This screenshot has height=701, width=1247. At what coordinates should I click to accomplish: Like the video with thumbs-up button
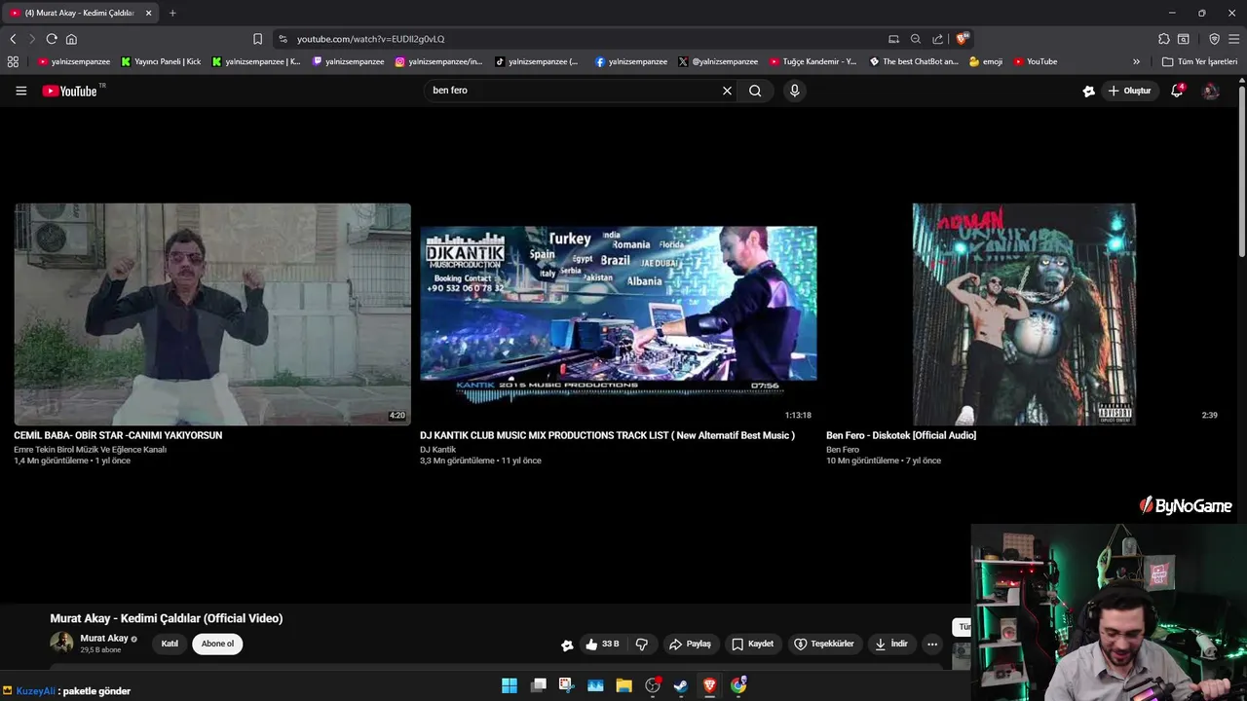pos(602,644)
